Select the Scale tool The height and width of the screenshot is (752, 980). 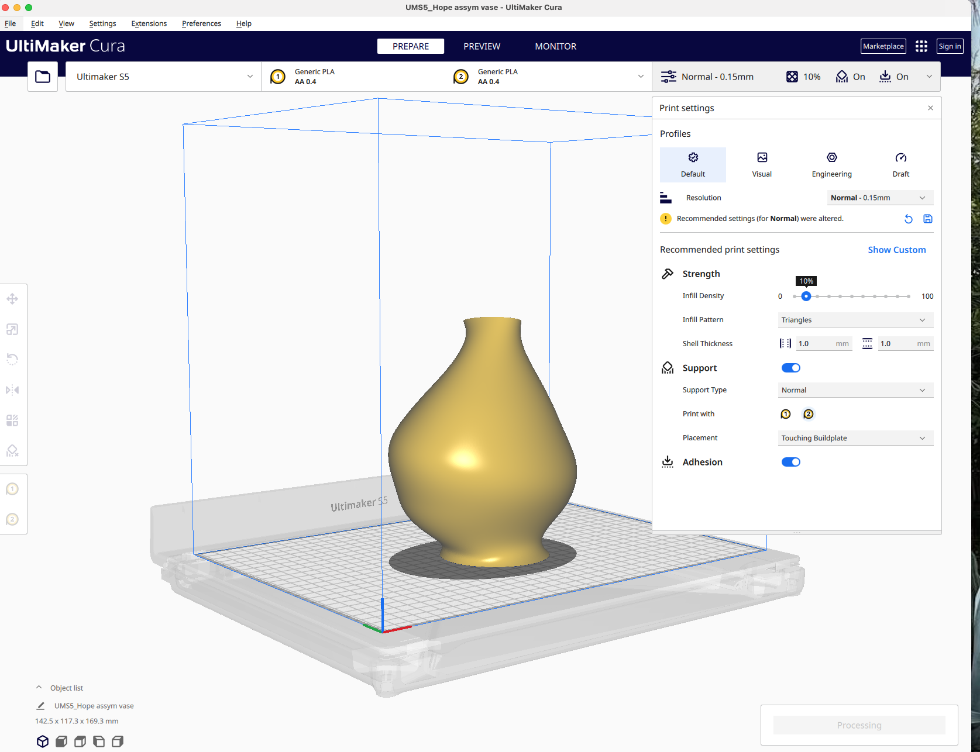[x=12, y=329]
